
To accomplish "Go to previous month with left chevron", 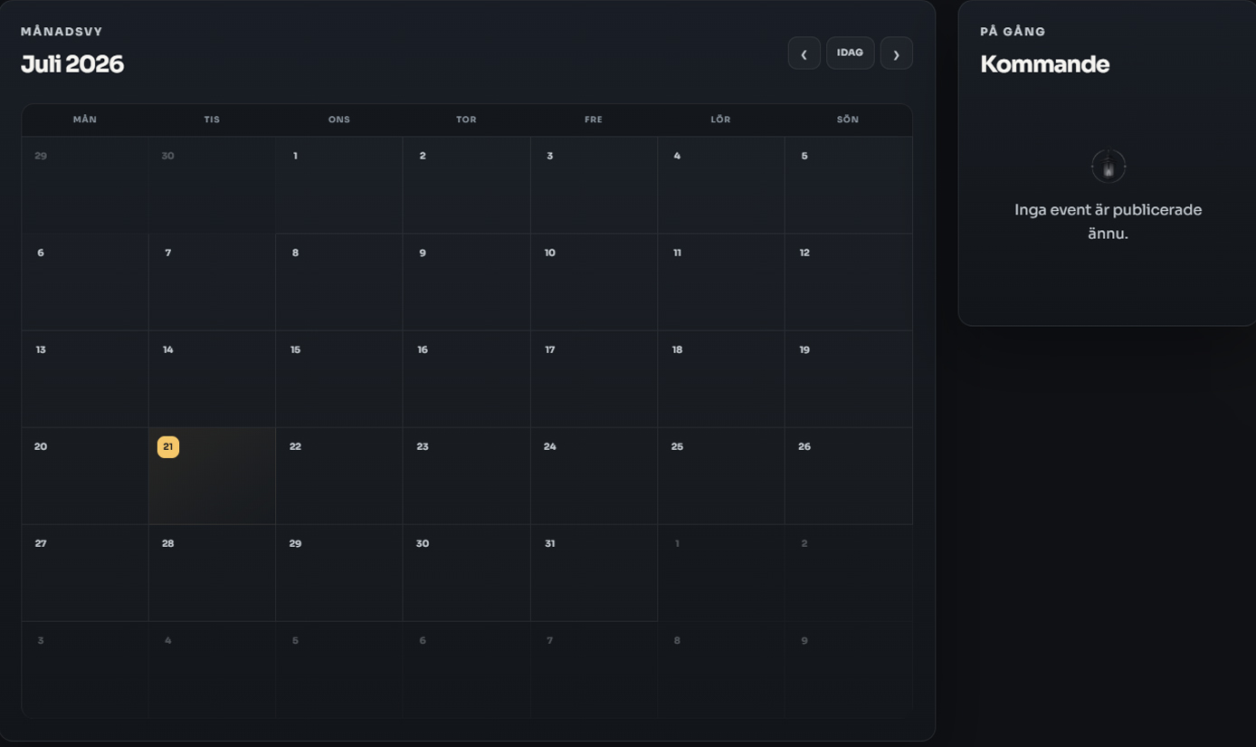I will point(804,53).
